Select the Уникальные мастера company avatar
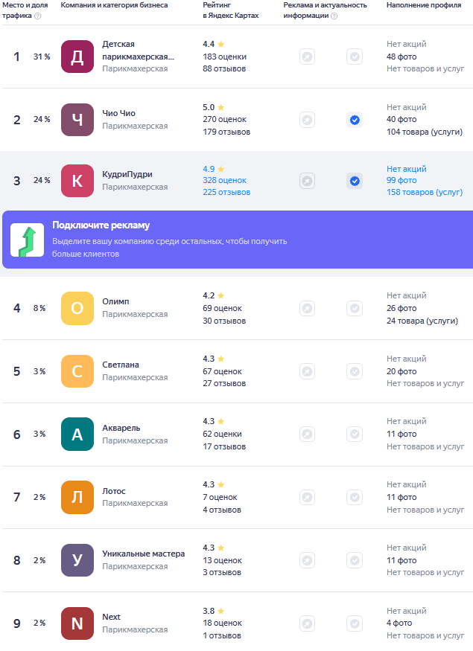This screenshot has height=651, width=473. click(77, 560)
